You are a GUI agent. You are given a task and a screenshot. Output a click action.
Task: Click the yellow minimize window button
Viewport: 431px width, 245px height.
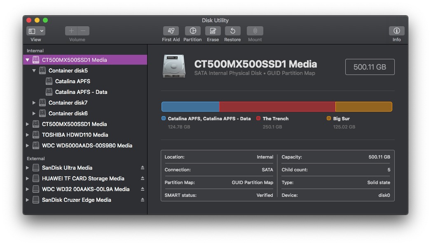point(37,20)
